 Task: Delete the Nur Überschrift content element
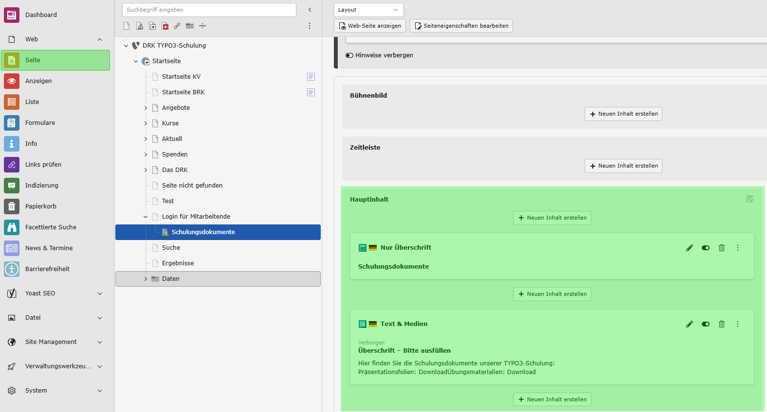[x=722, y=248]
